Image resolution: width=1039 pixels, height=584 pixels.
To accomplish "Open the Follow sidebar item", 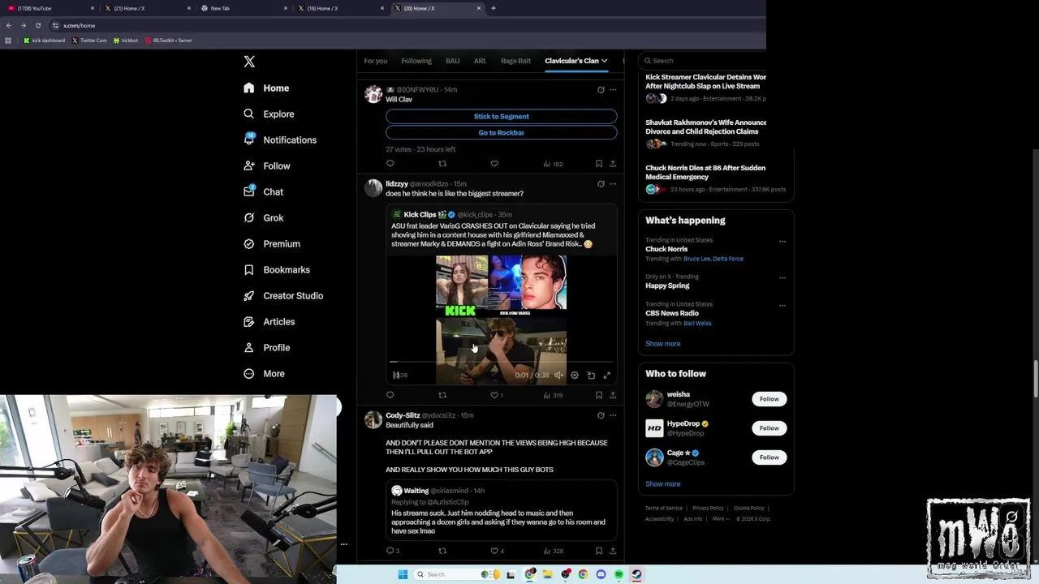I will click(266, 165).
